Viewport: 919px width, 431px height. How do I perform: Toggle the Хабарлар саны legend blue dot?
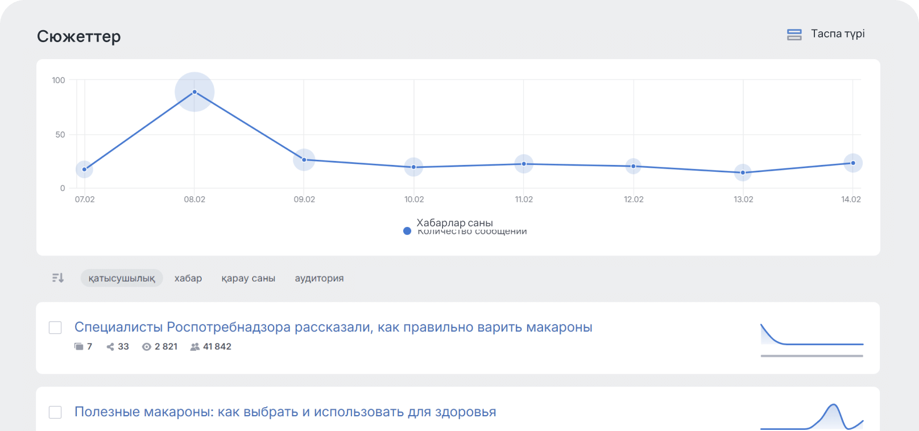tap(407, 231)
